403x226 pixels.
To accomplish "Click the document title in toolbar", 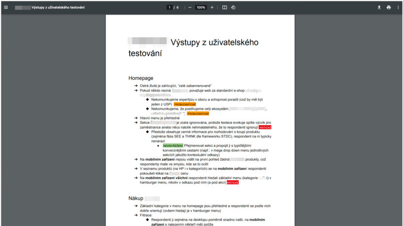I will tap(58, 8).
